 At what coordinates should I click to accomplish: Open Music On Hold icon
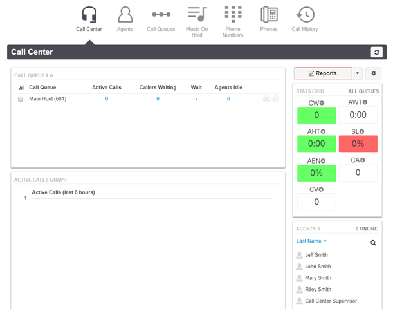197,14
